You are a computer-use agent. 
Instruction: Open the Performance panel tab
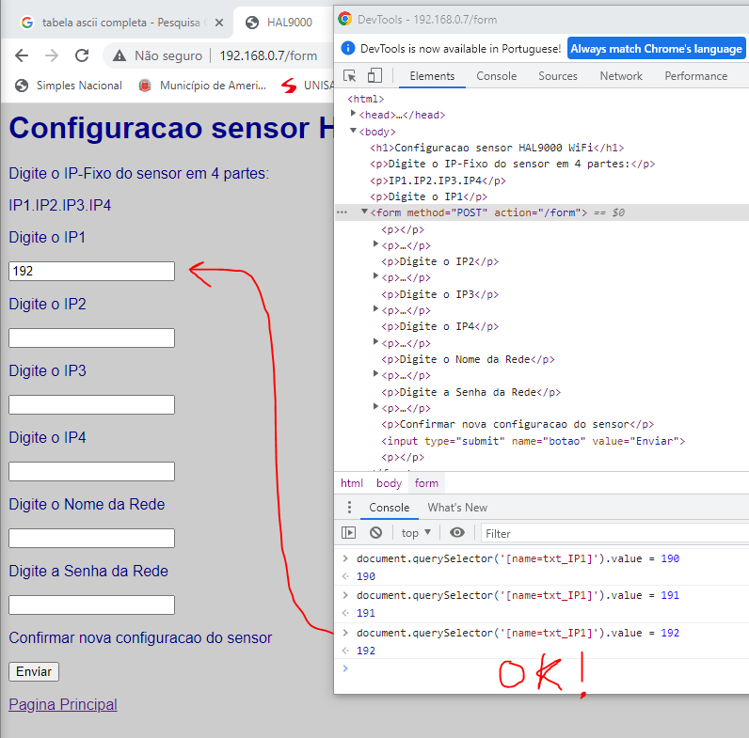696,76
